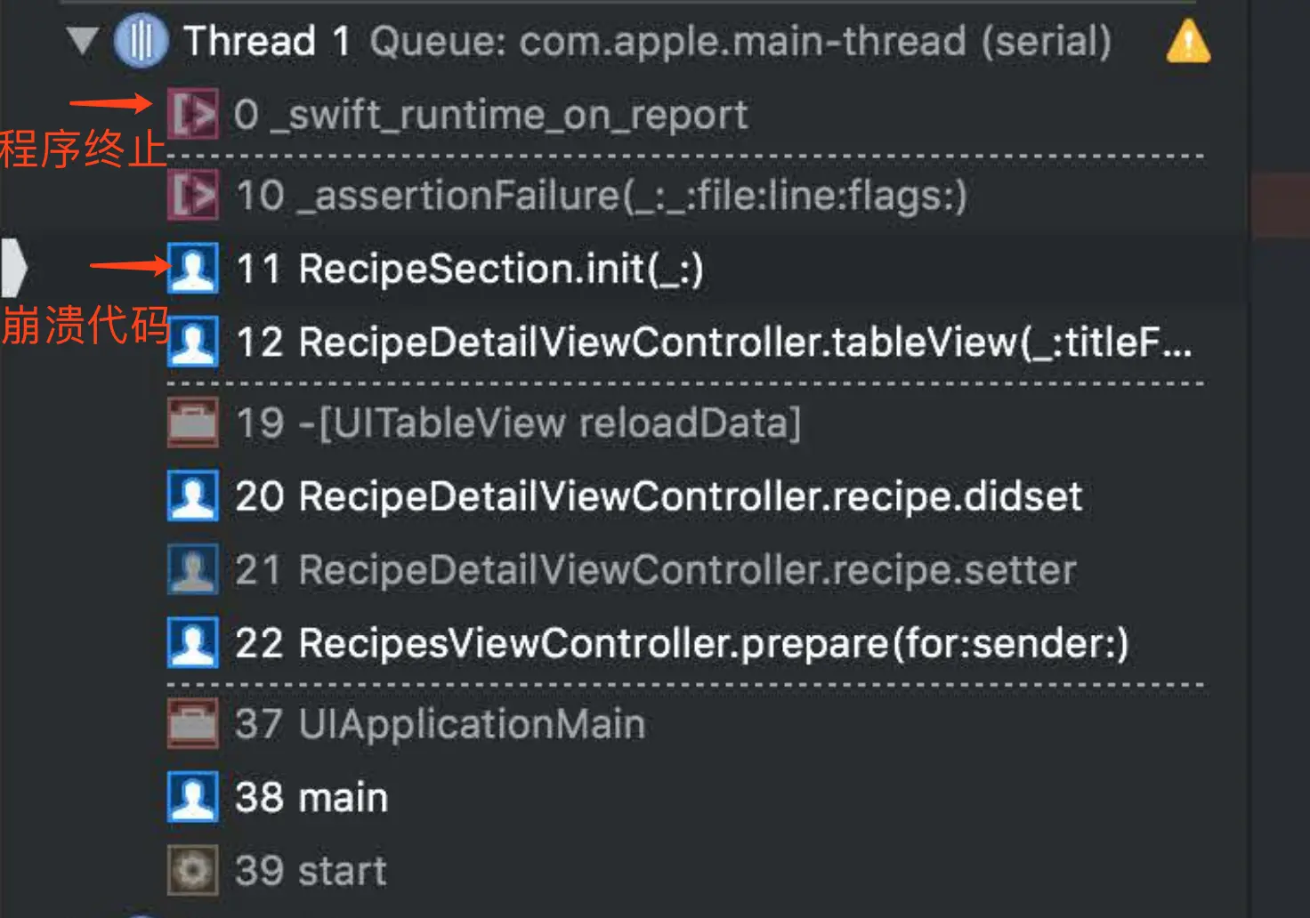The image size is (1310, 918).
Task: Click briefcase icon beside UITableView reloadData
Action: coord(193,423)
